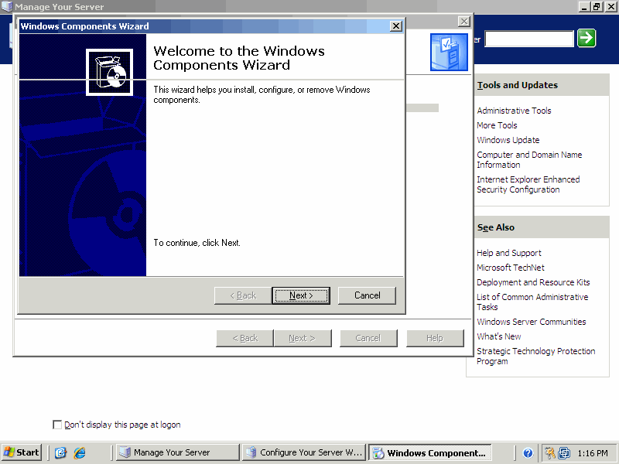Screen dimensions: 619x464
Task: Open Computer and Domain Name Information
Action: pos(529,160)
